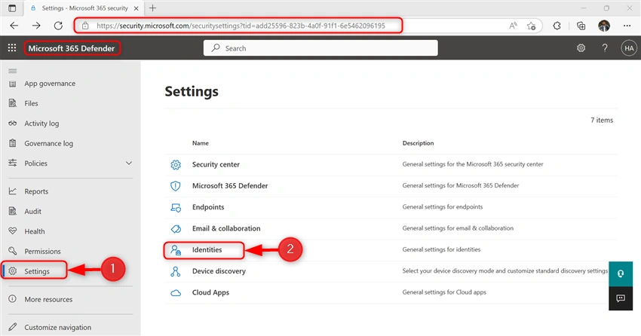Open the app launcher waffle icon

(12, 47)
